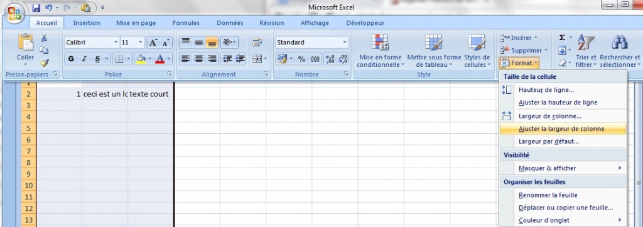
Task: Open Styles de cellules gallery
Action: 477,51
